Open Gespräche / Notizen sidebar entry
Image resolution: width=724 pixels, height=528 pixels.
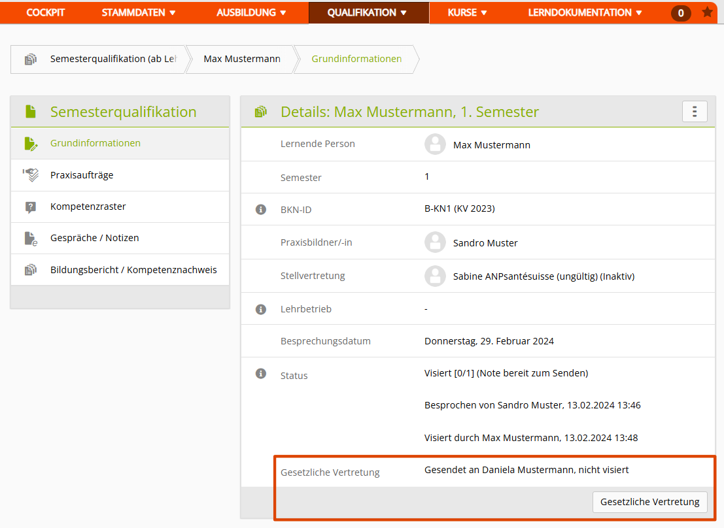[94, 238]
